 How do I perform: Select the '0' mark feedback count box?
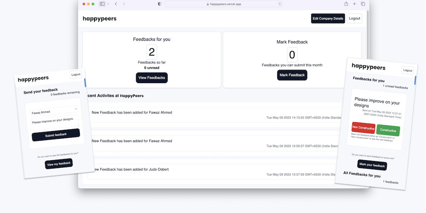pos(292,54)
